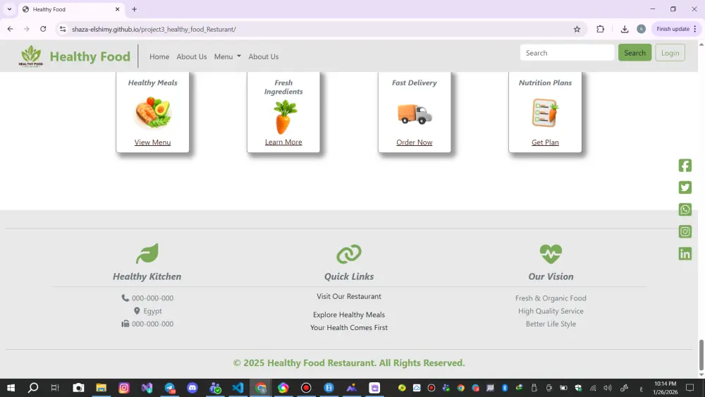Open the browser Downloads icon

click(625, 29)
